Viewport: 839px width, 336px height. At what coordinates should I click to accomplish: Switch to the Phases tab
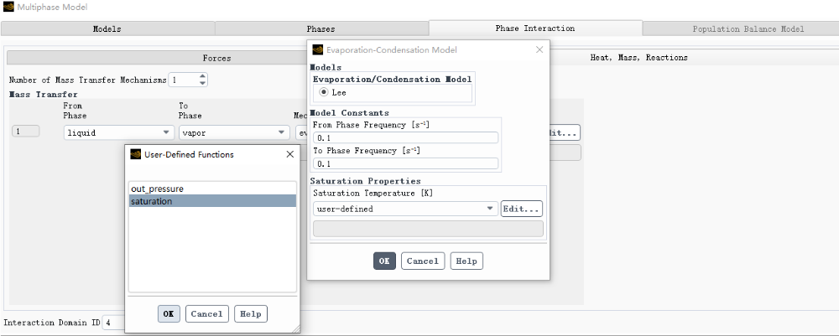pos(320,28)
